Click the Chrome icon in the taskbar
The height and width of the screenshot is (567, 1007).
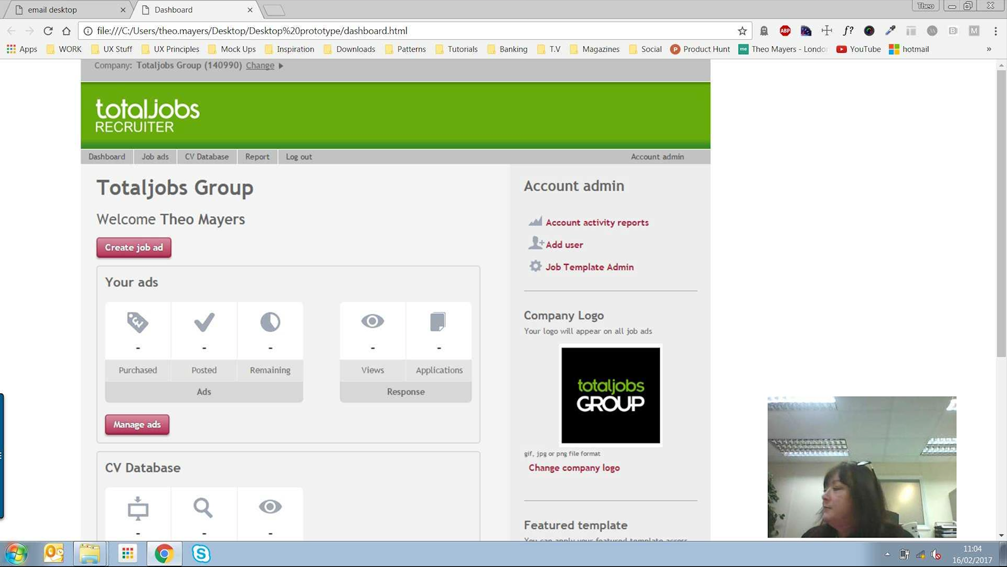pyautogui.click(x=164, y=553)
